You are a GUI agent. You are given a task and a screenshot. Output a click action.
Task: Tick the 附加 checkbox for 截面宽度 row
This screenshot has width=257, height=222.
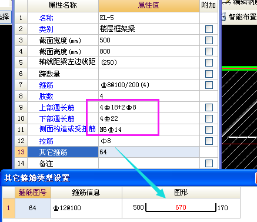209,40
